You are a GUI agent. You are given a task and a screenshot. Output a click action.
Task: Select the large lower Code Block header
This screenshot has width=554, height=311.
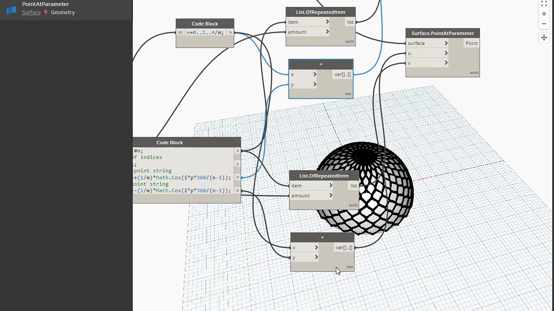(x=187, y=143)
